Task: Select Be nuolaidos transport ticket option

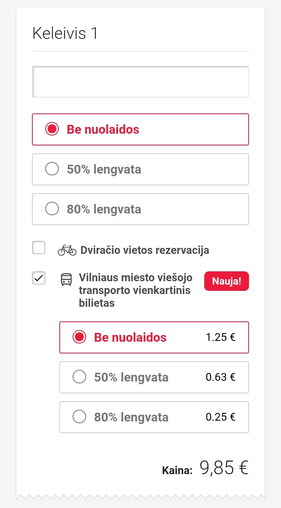Action: (x=79, y=337)
